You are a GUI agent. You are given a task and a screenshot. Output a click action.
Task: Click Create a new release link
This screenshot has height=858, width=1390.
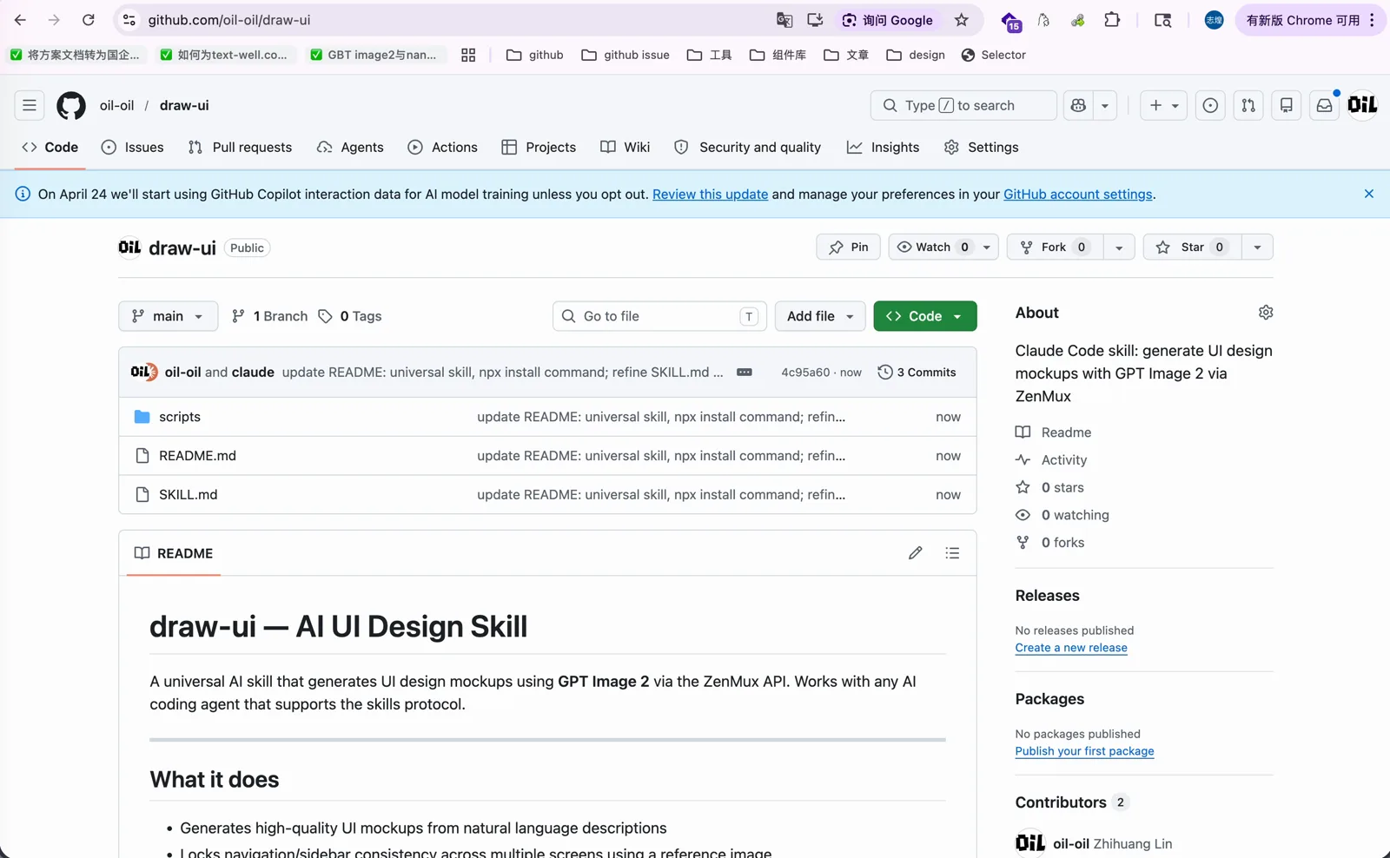[1071, 648]
